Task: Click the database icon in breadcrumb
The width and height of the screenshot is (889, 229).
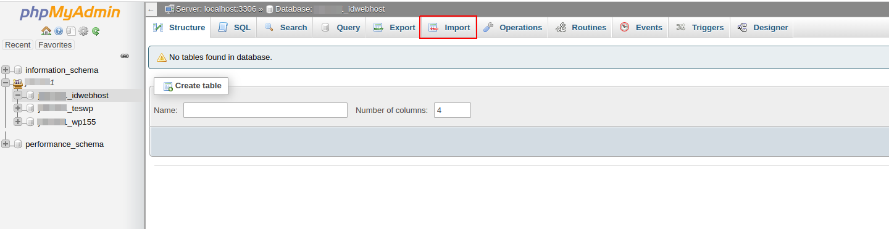Action: (270, 9)
